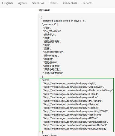
Task: Open the Services page
Action: 87,3
